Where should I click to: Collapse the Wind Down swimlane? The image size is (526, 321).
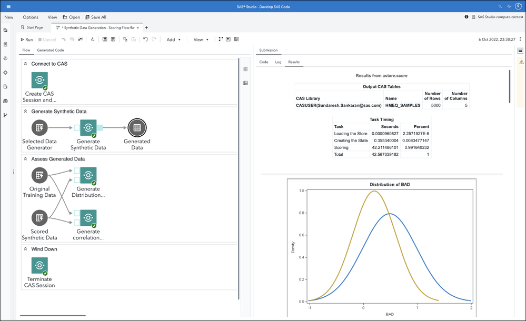pyautogui.click(x=25, y=249)
